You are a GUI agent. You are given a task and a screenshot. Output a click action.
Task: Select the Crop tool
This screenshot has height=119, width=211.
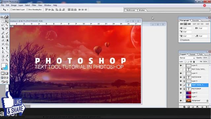tap(3, 29)
